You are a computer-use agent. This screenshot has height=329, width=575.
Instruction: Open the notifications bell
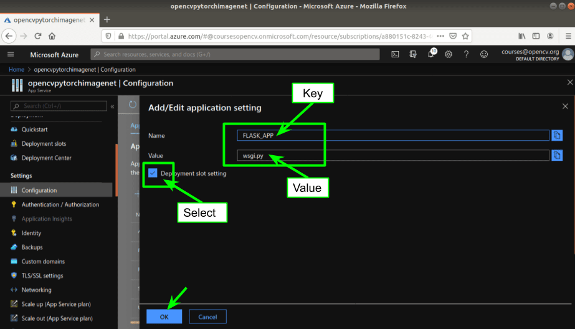pos(431,54)
